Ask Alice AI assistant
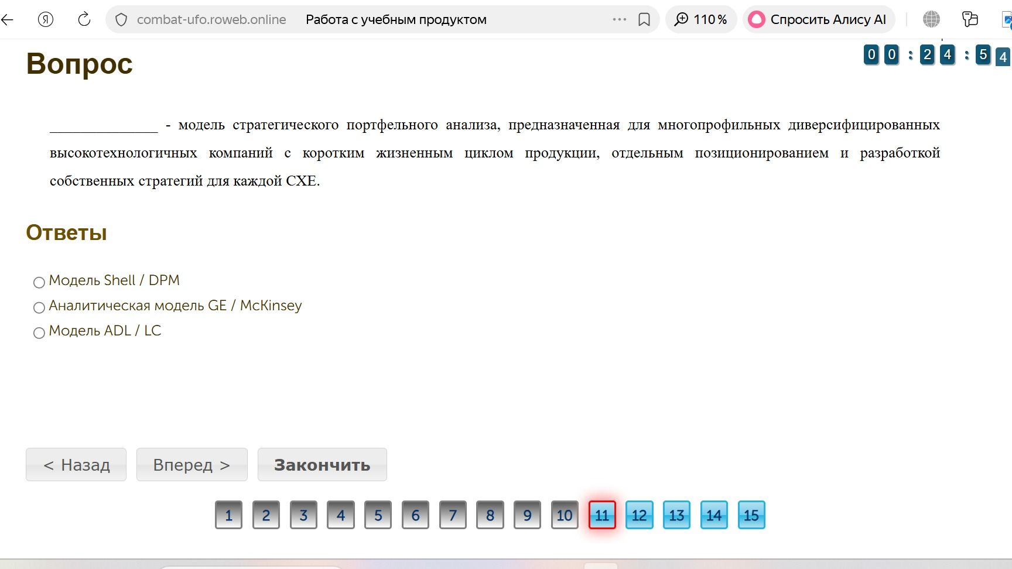Image resolution: width=1012 pixels, height=569 pixels. click(x=818, y=19)
